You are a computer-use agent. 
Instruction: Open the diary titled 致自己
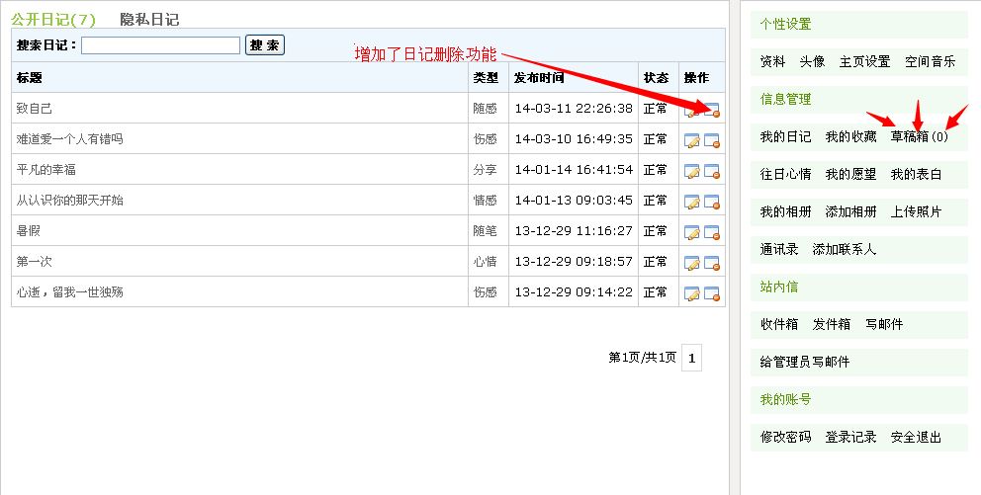[x=35, y=109]
